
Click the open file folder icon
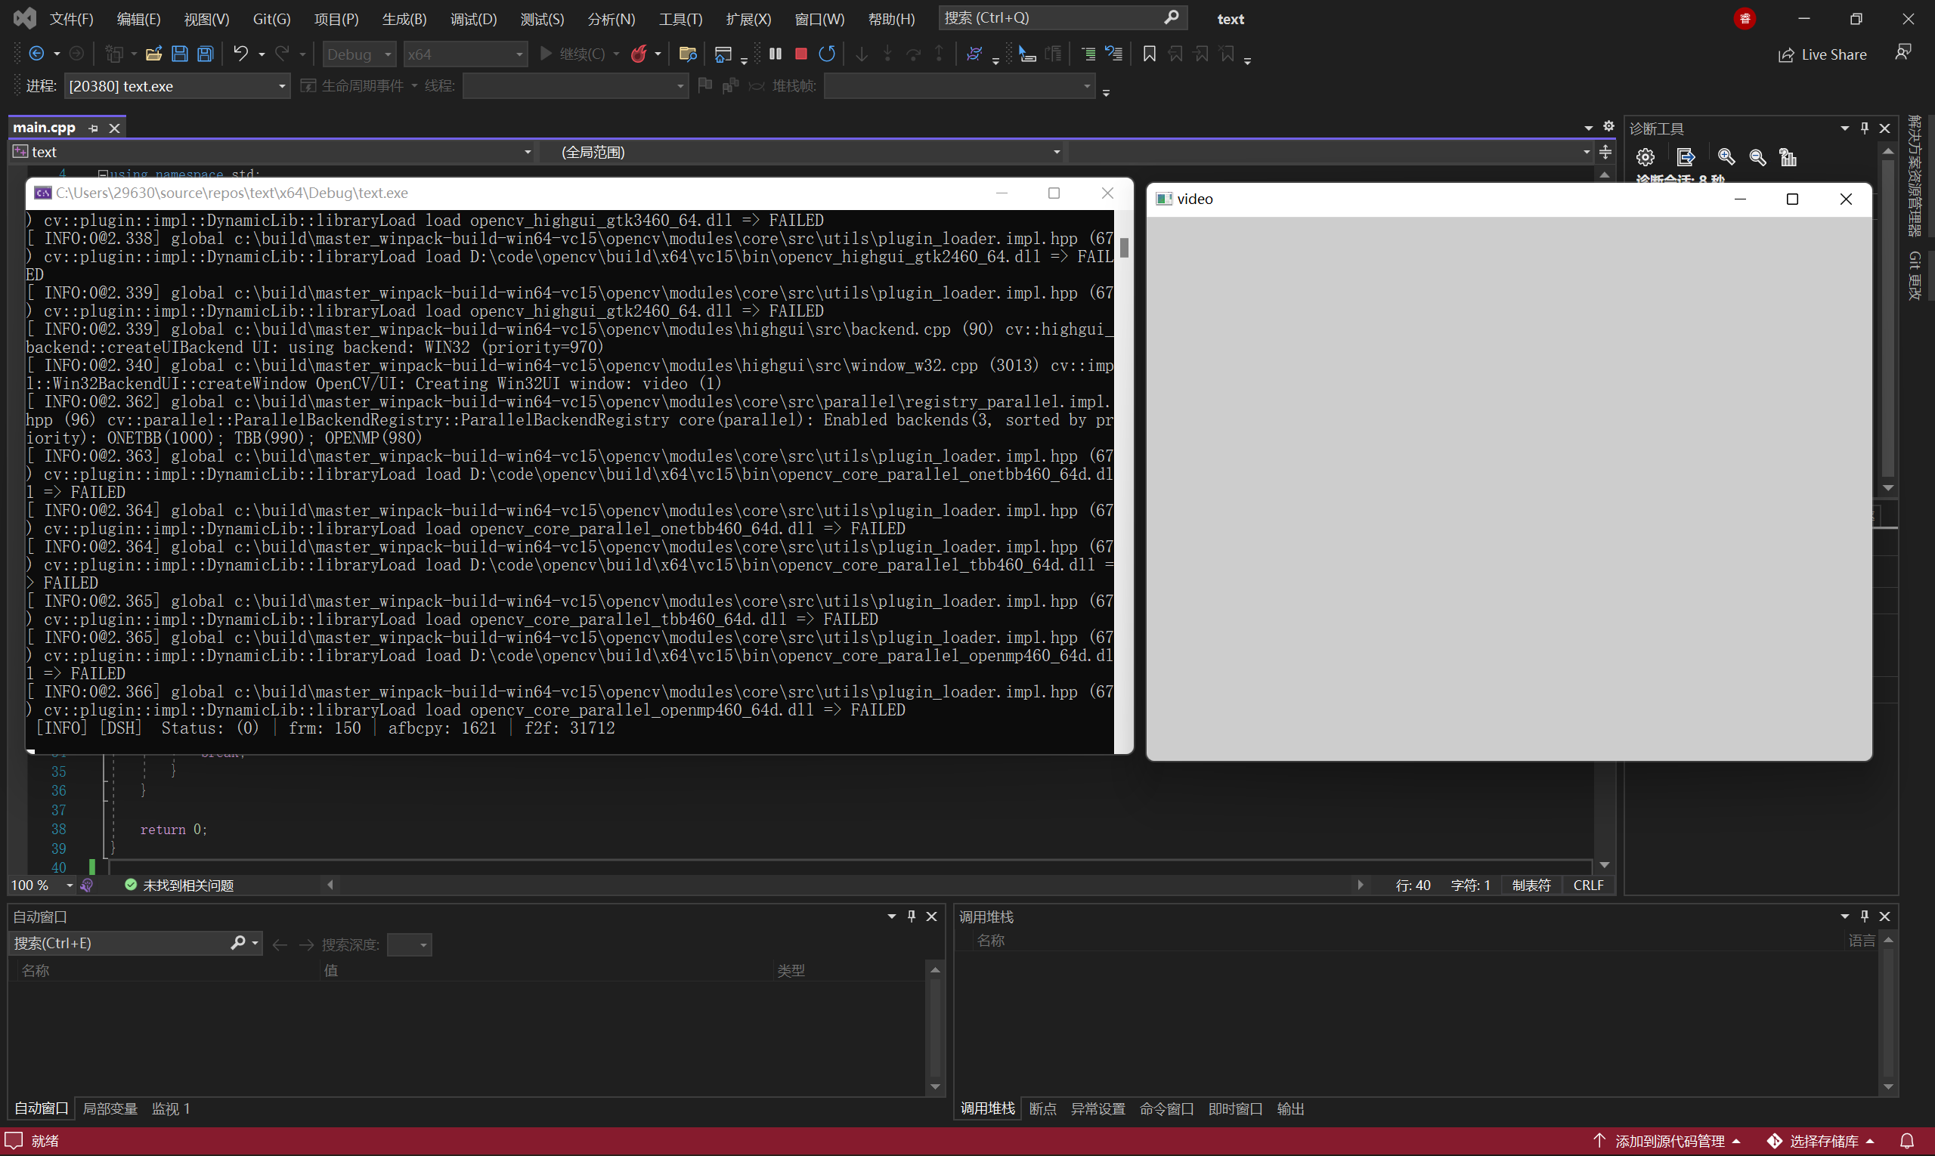[x=153, y=54]
